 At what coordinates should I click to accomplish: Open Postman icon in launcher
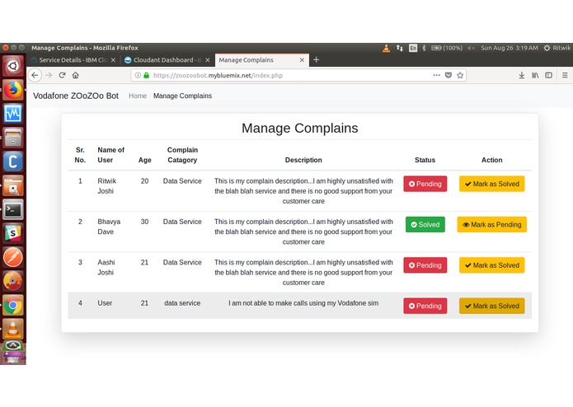tap(13, 257)
